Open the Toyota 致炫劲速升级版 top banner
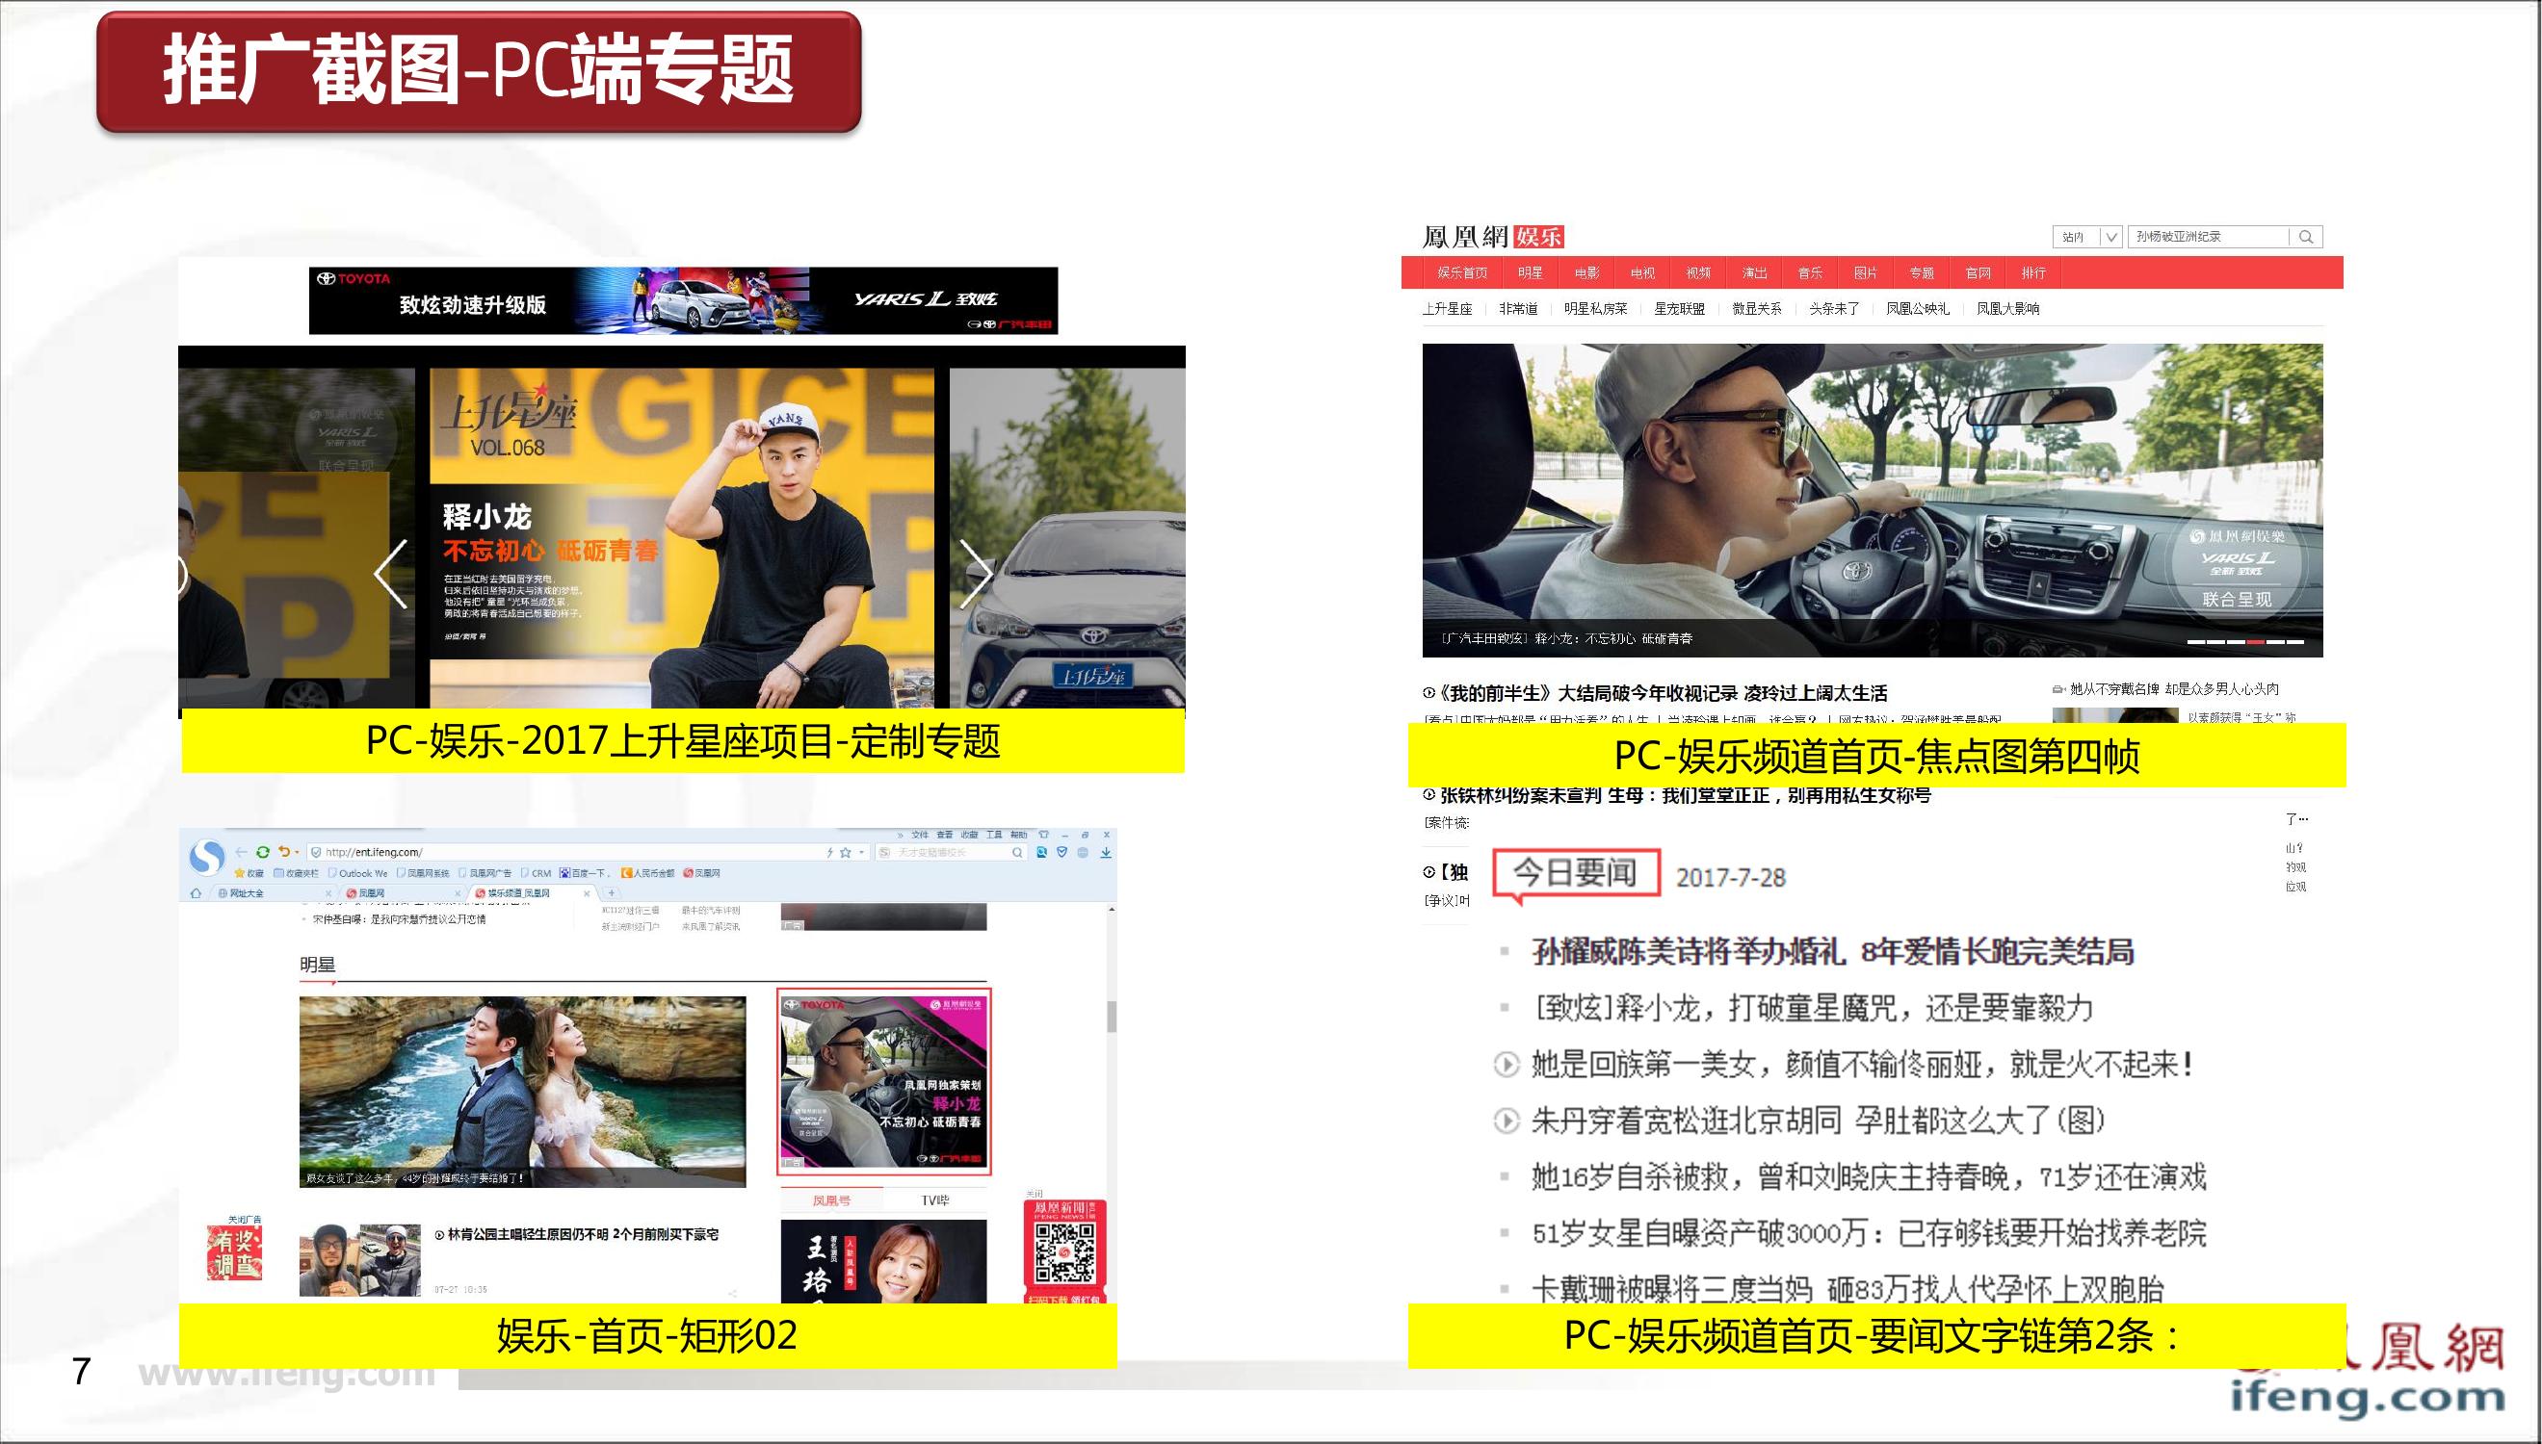The width and height of the screenshot is (2542, 1444). pos(684,300)
